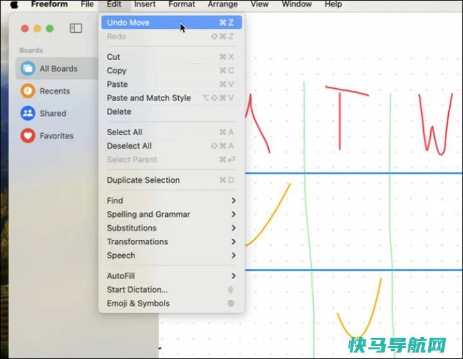The image size is (463, 359).
Task: Expand the Speech submenu
Action: click(x=172, y=255)
